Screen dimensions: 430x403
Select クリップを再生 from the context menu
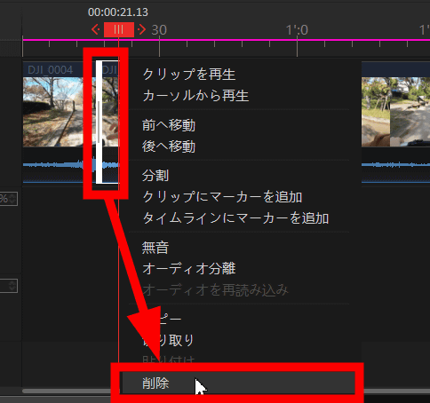coord(189,75)
